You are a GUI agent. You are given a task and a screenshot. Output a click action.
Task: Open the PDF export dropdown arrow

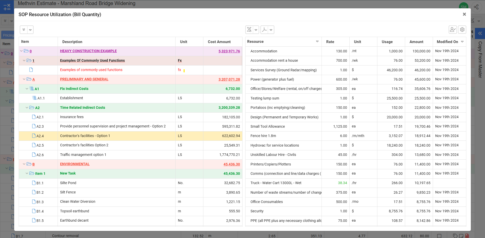click(271, 30)
